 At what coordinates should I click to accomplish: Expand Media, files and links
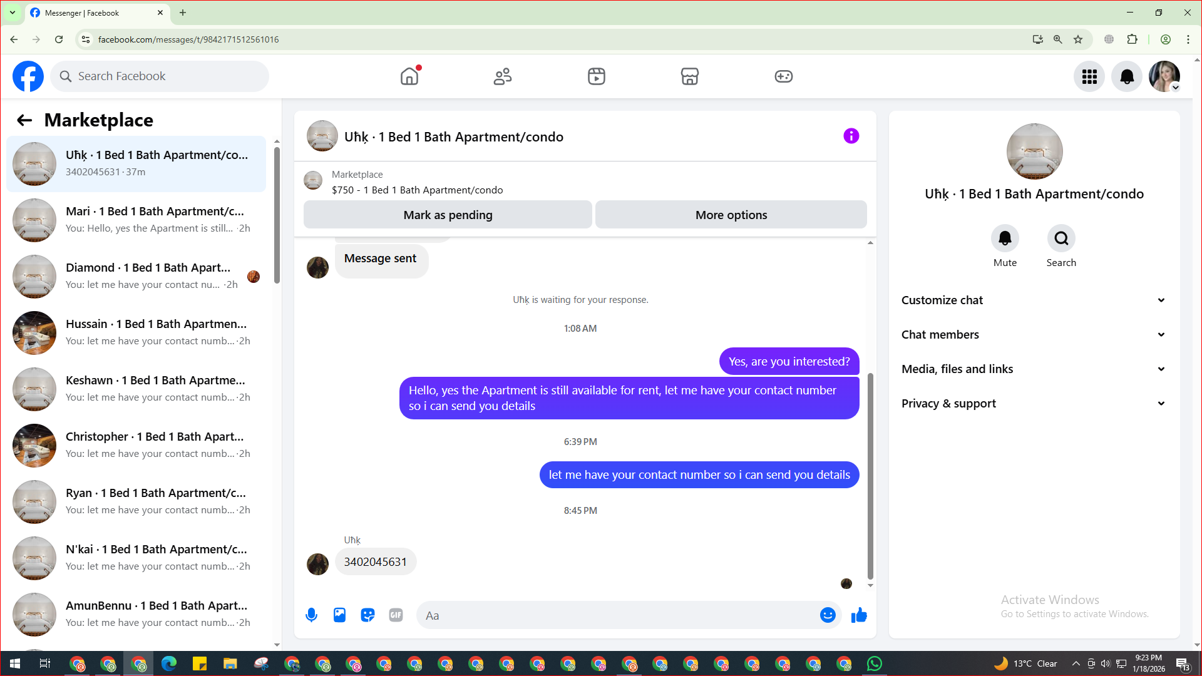[x=1033, y=369]
